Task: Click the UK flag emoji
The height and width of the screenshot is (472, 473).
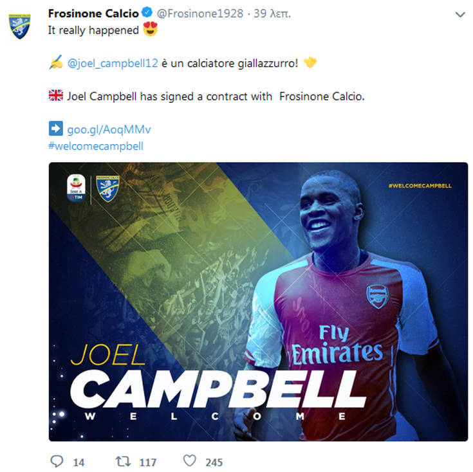Action: point(56,96)
